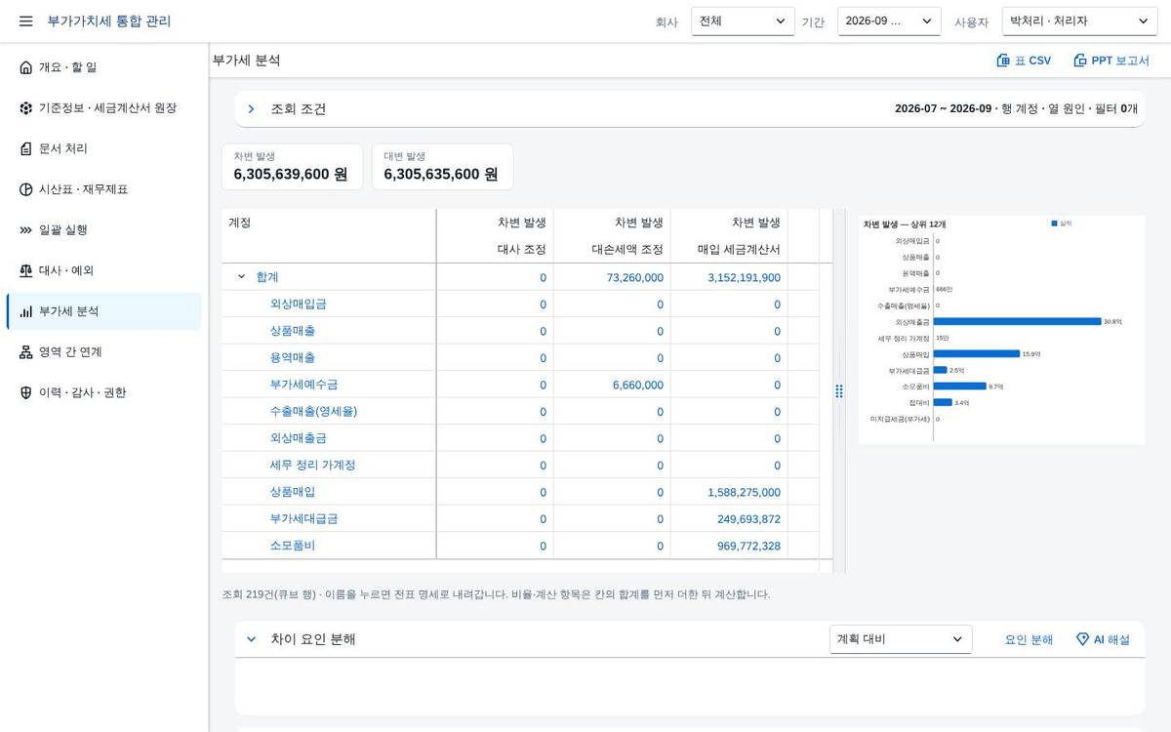
Task: Click 합계 total 73,260,000 cell
Action: pos(634,277)
